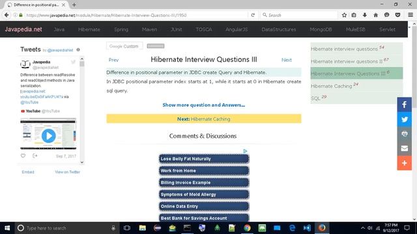Screen dimensions: 417x234
Task: Click the Firefox Search box
Action: coord(299,15)
